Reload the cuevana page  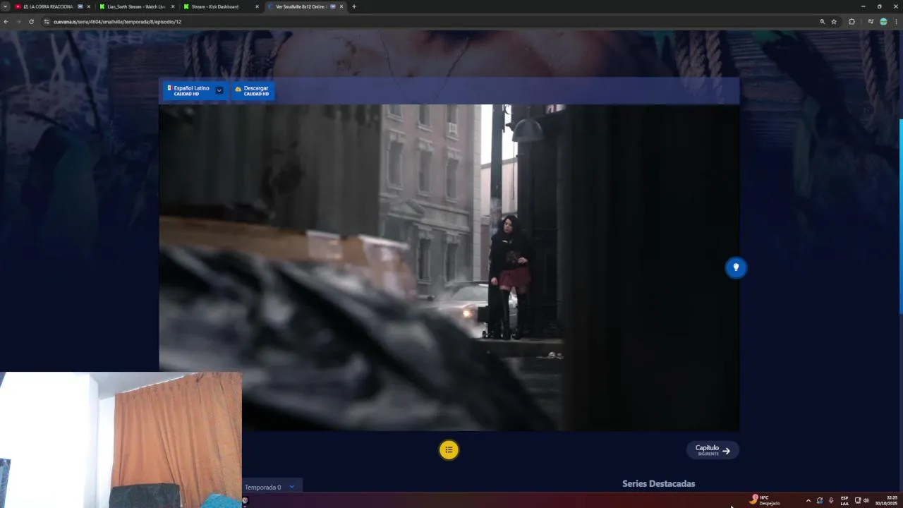click(31, 22)
